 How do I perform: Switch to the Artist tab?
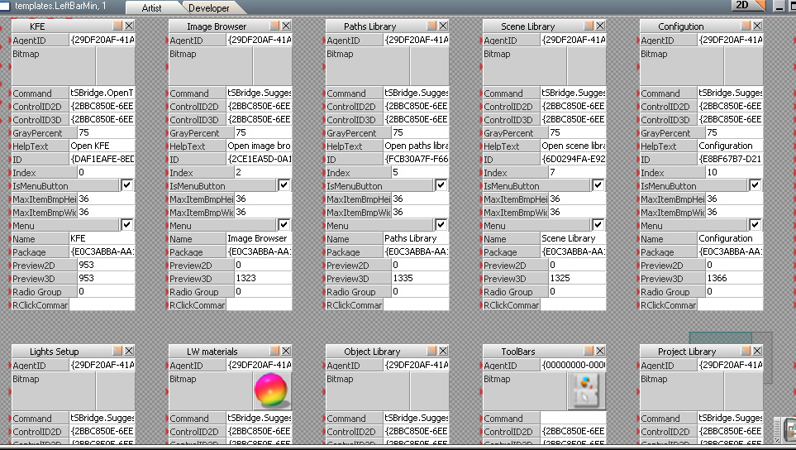[152, 7]
